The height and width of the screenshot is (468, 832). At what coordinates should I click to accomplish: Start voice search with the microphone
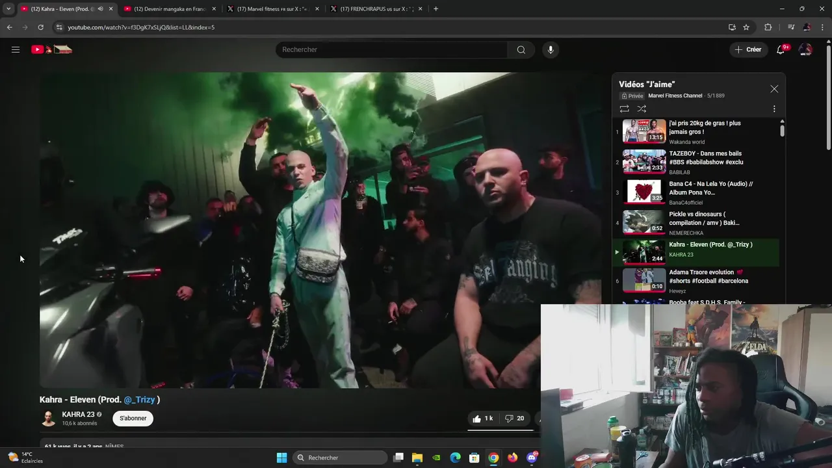coord(551,49)
